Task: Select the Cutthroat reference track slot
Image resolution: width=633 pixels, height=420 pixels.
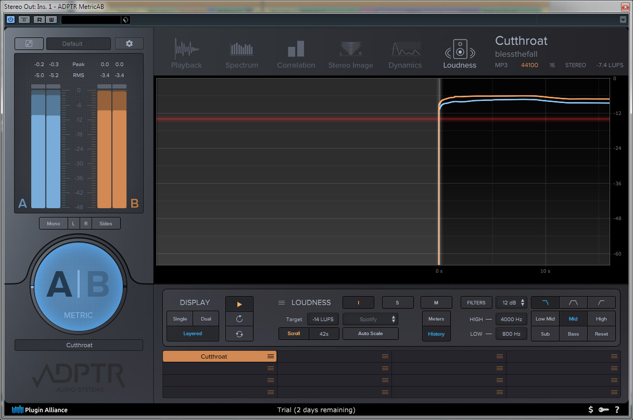Action: coord(219,357)
